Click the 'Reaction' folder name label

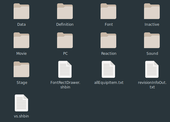pyautogui.click(x=109, y=54)
